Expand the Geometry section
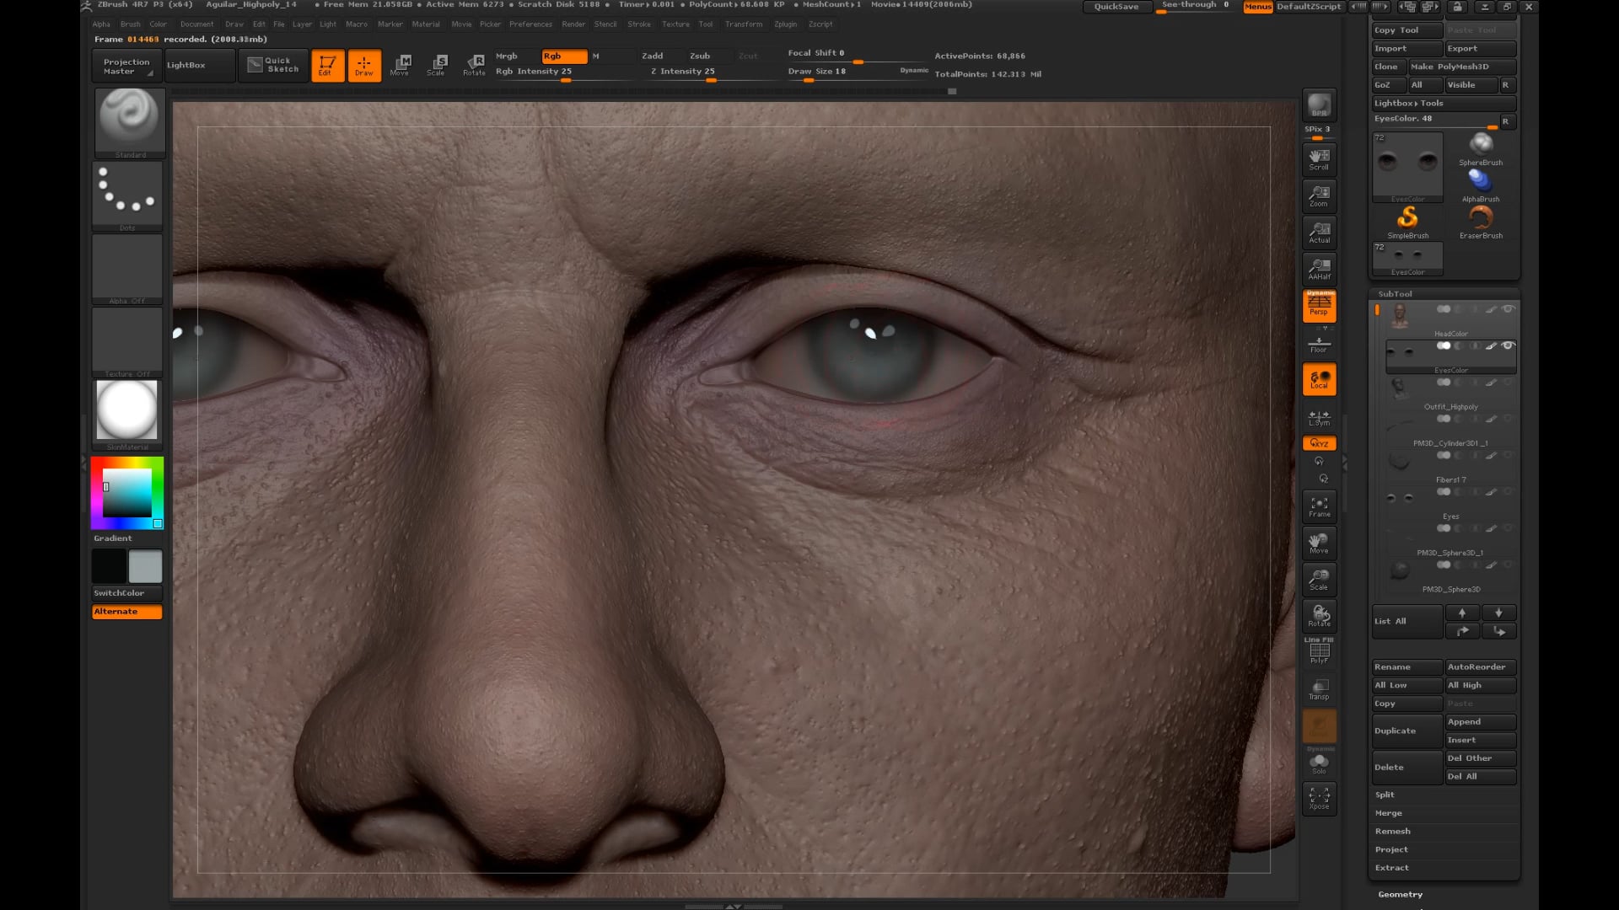The image size is (1619, 910). 1400,894
